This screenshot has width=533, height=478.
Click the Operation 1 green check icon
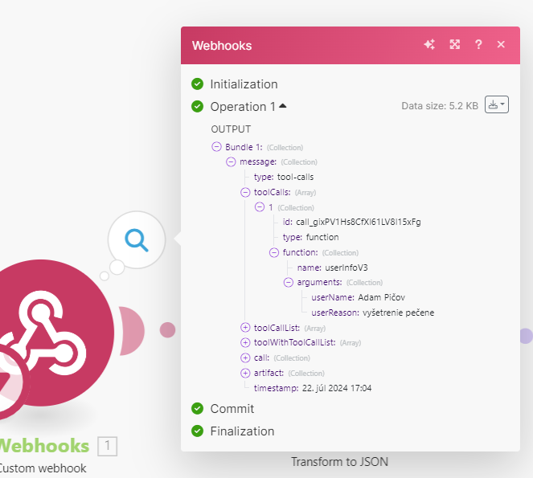[x=197, y=107]
